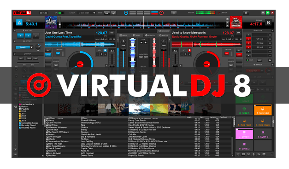289x169 pixels.
Task: Select deck A badge
Action: pyautogui.click(x=19, y=23)
